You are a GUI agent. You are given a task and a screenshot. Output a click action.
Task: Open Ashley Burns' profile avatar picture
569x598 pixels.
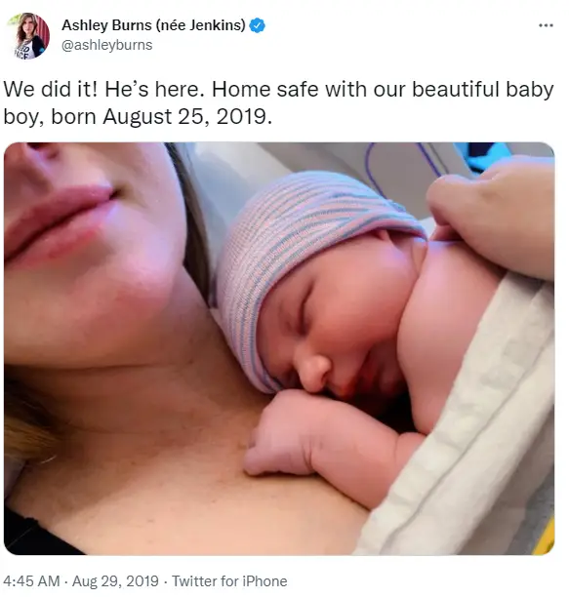28,36
